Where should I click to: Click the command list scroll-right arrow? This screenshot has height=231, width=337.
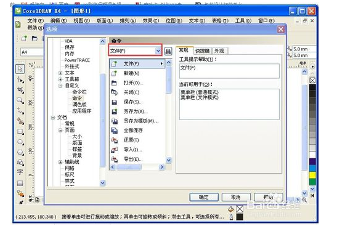tap(161, 167)
